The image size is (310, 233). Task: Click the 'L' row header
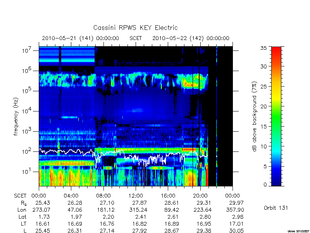tap(25, 231)
